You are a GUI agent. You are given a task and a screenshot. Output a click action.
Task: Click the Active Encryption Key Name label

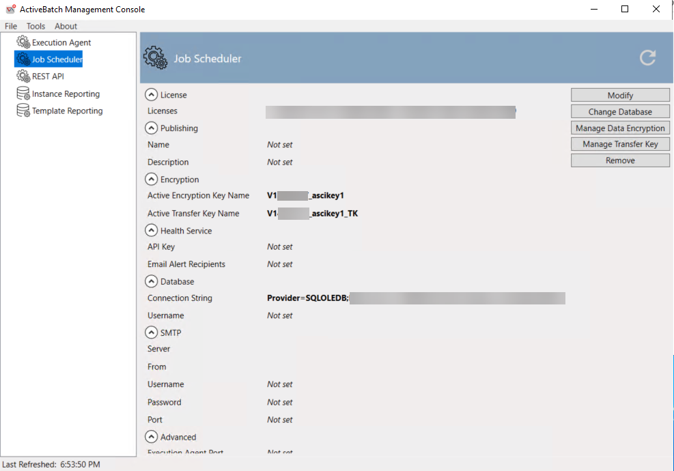(199, 195)
